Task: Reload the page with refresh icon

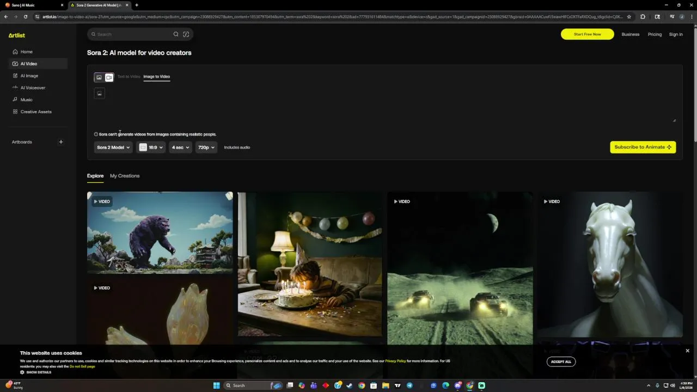Action: [25, 17]
